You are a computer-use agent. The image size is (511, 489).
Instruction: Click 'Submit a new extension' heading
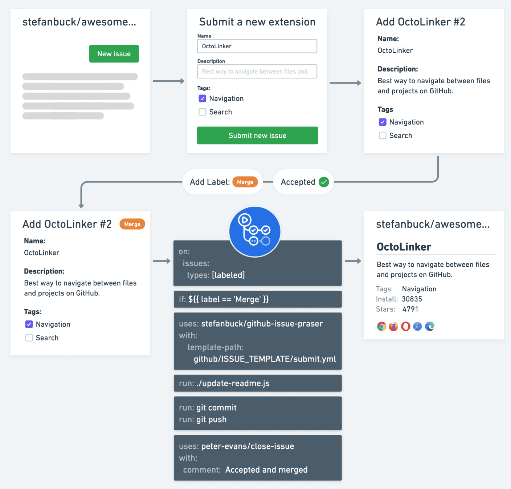pyautogui.click(x=257, y=22)
